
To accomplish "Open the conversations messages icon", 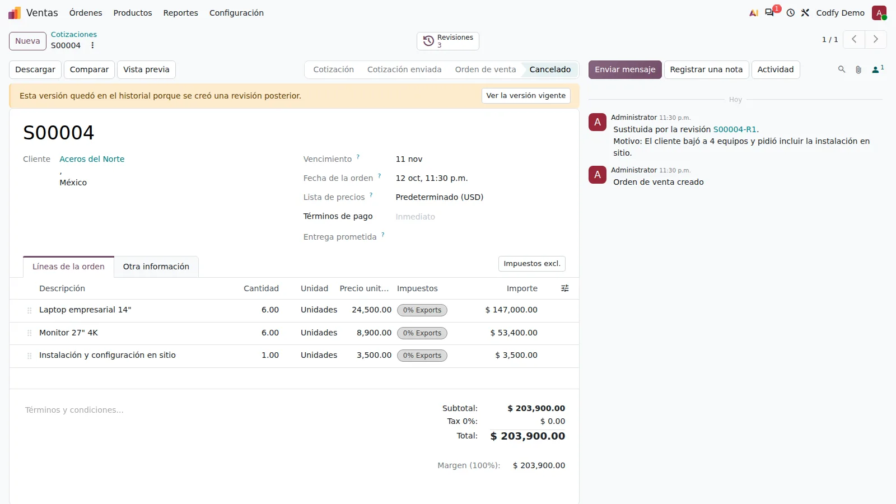I will [x=769, y=12].
